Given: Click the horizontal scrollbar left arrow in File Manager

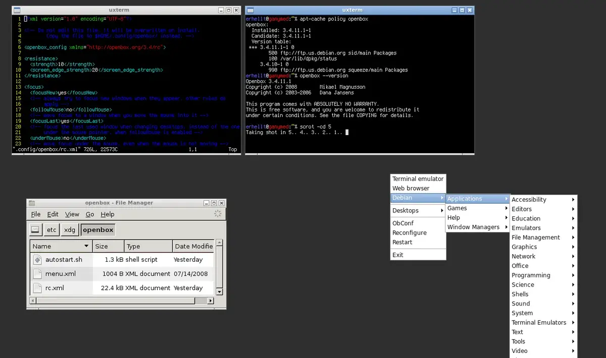Looking at the screenshot, I should [x=33, y=301].
